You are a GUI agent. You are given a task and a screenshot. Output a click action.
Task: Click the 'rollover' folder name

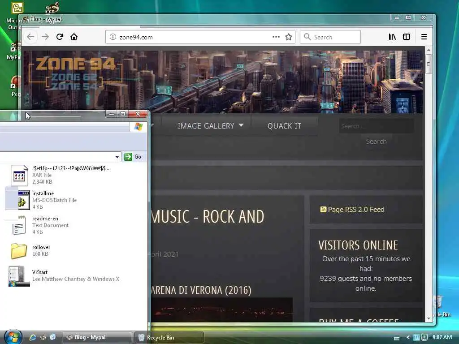click(x=41, y=247)
